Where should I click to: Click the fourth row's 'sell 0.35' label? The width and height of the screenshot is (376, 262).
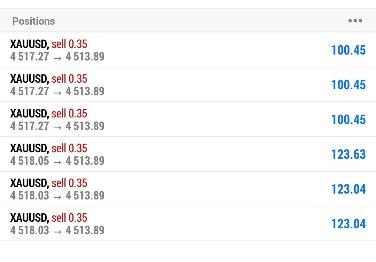[x=69, y=148]
